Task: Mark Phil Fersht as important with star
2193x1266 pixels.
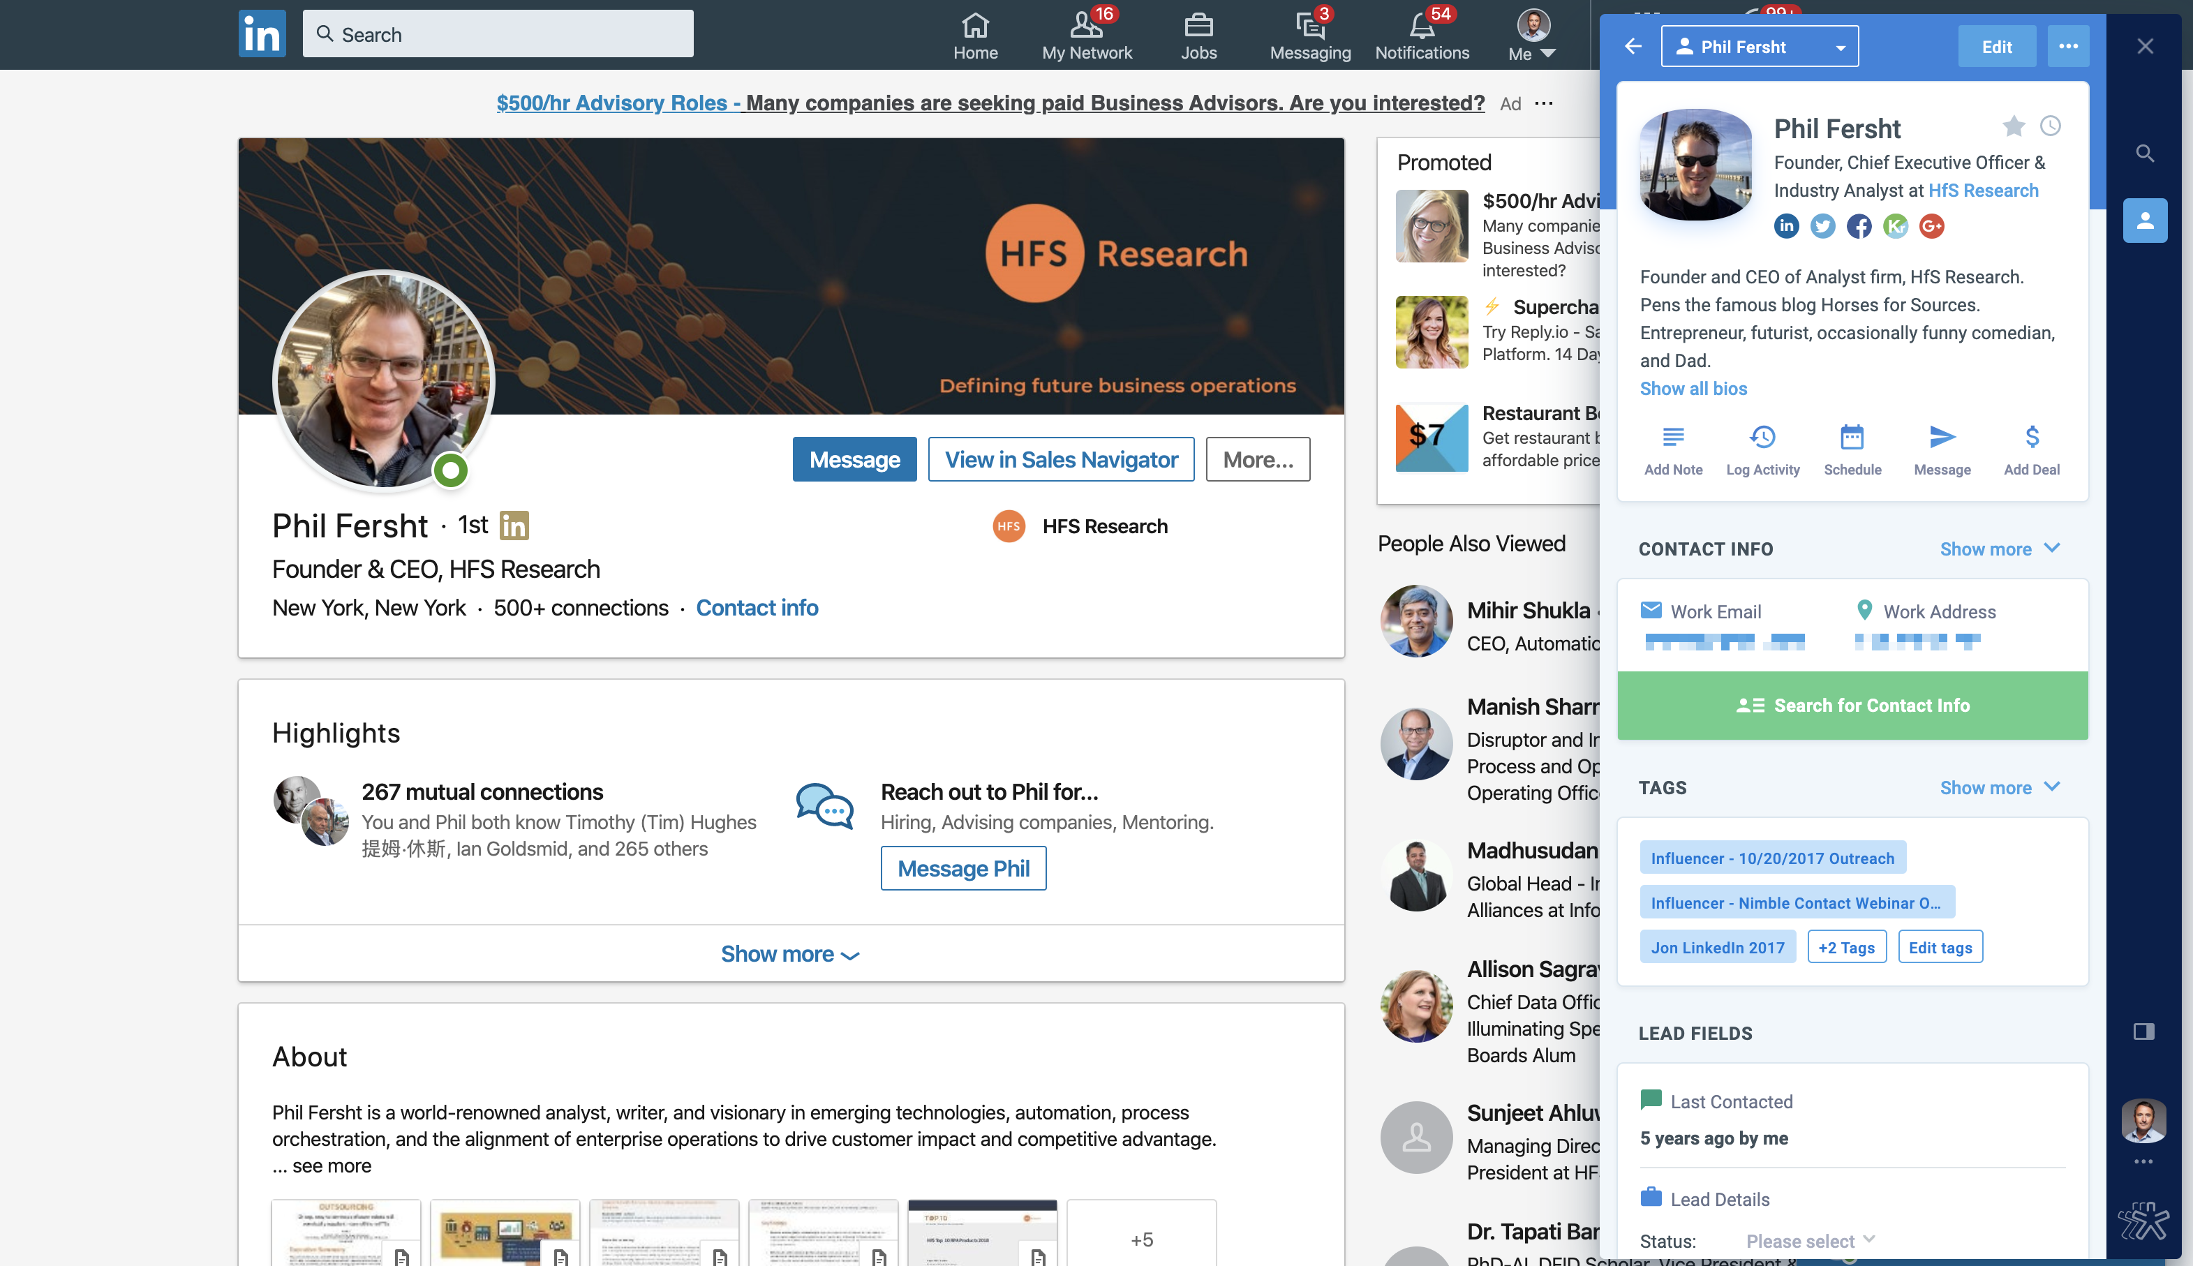Action: pyautogui.click(x=2014, y=127)
